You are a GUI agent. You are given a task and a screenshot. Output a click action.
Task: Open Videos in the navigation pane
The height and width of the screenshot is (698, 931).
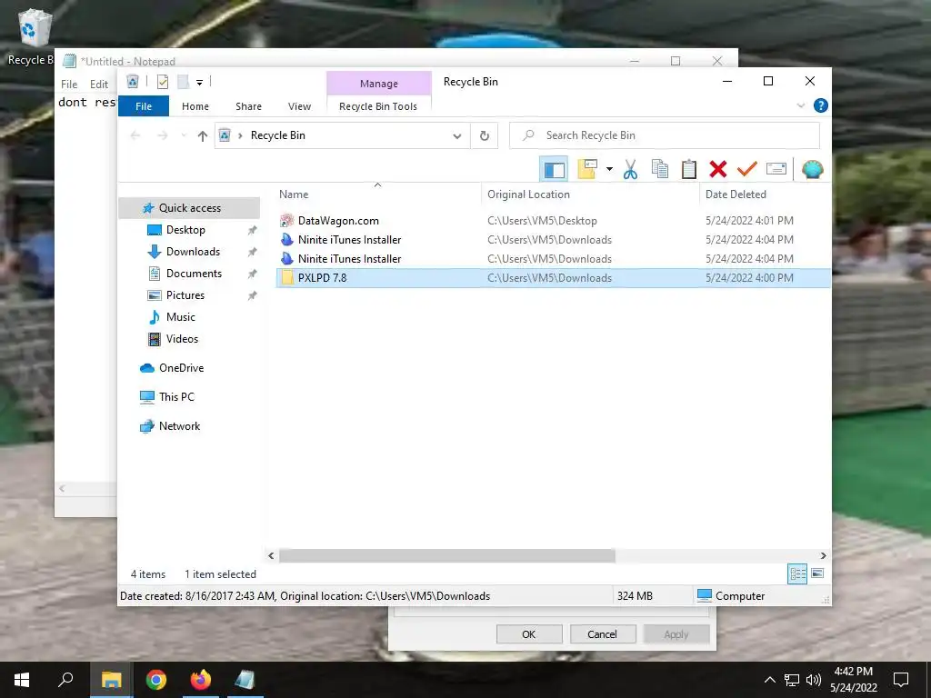pos(182,339)
